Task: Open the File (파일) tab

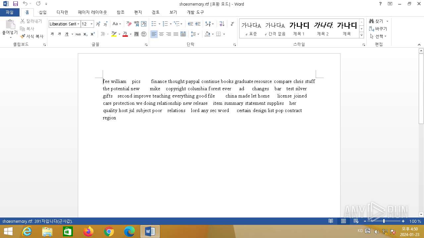Action: [x=10, y=12]
